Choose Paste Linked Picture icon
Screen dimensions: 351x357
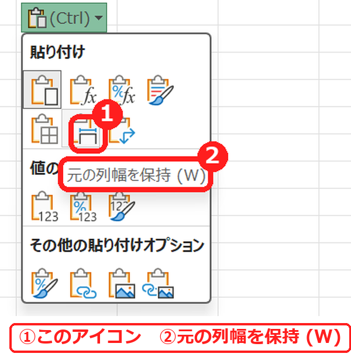158,283
